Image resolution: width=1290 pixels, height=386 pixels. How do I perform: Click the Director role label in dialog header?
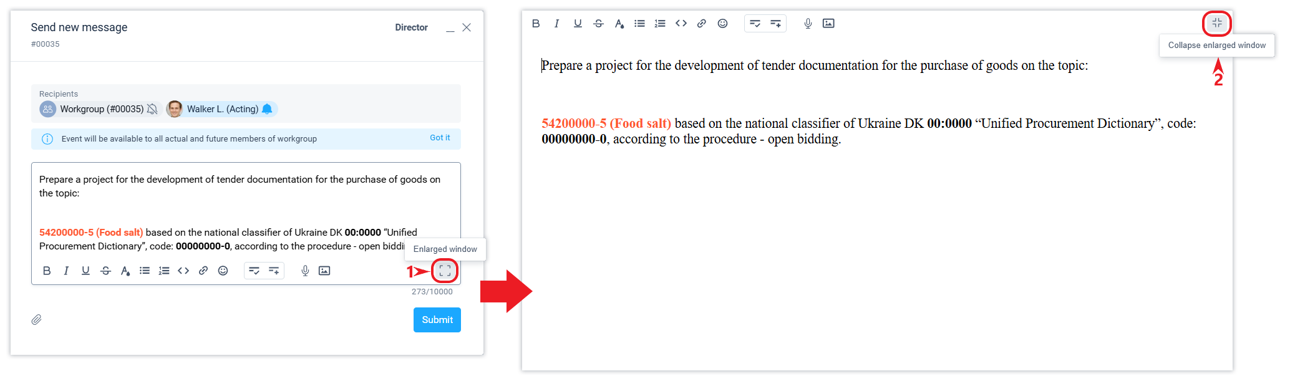pos(411,27)
